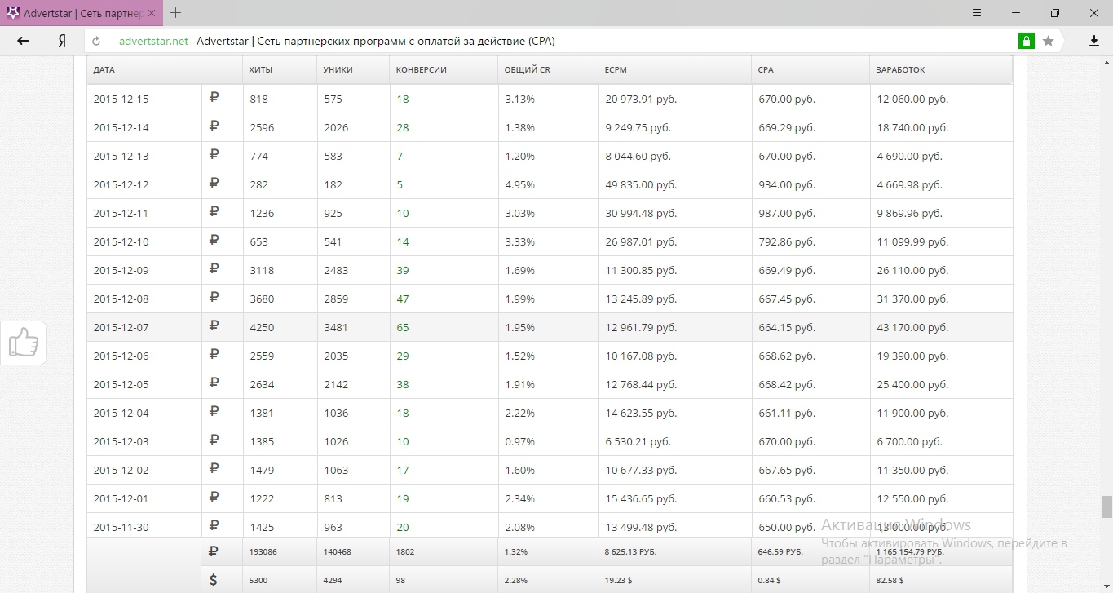Open conversions link 65 for 2015-12-07
This screenshot has width=1113, height=593.
click(x=403, y=327)
